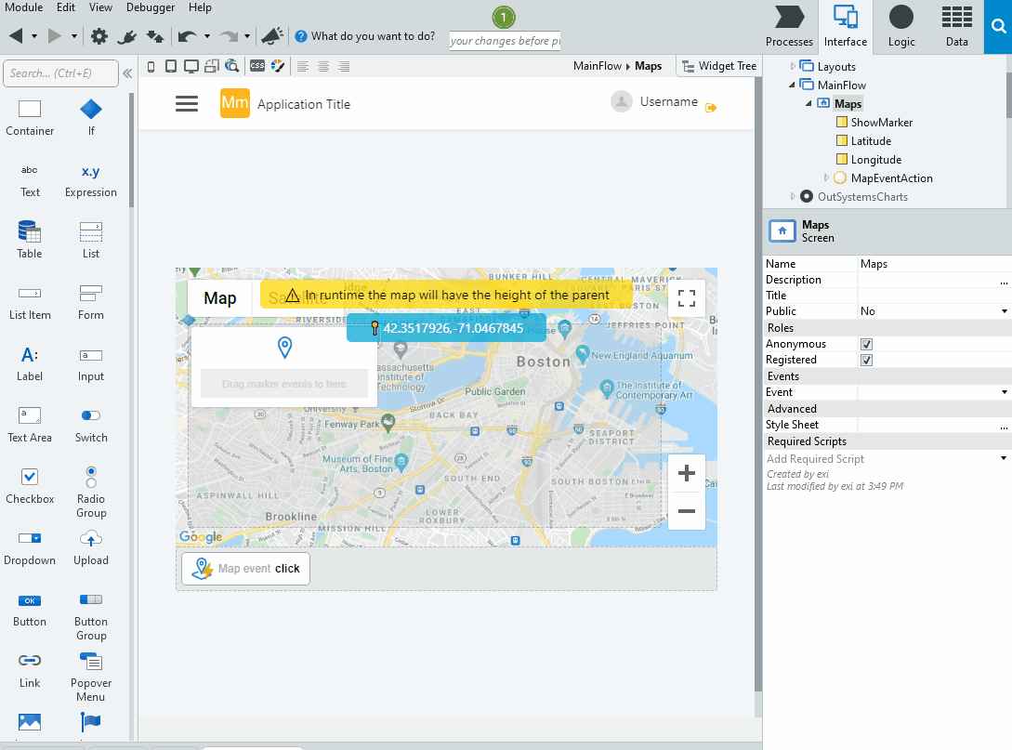Select the If widget

click(91, 118)
